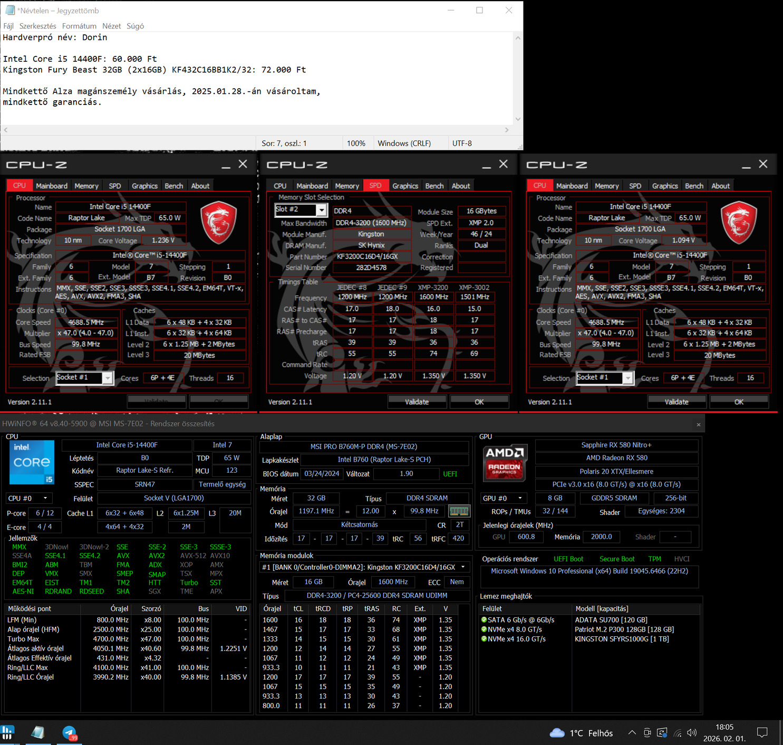Click the UTF-8 encoding status entry

pos(462,144)
